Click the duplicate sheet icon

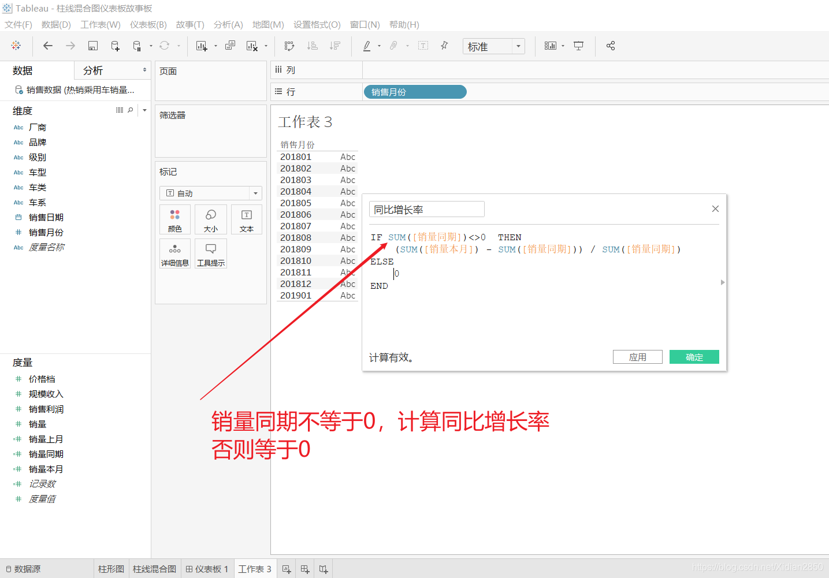point(230,46)
